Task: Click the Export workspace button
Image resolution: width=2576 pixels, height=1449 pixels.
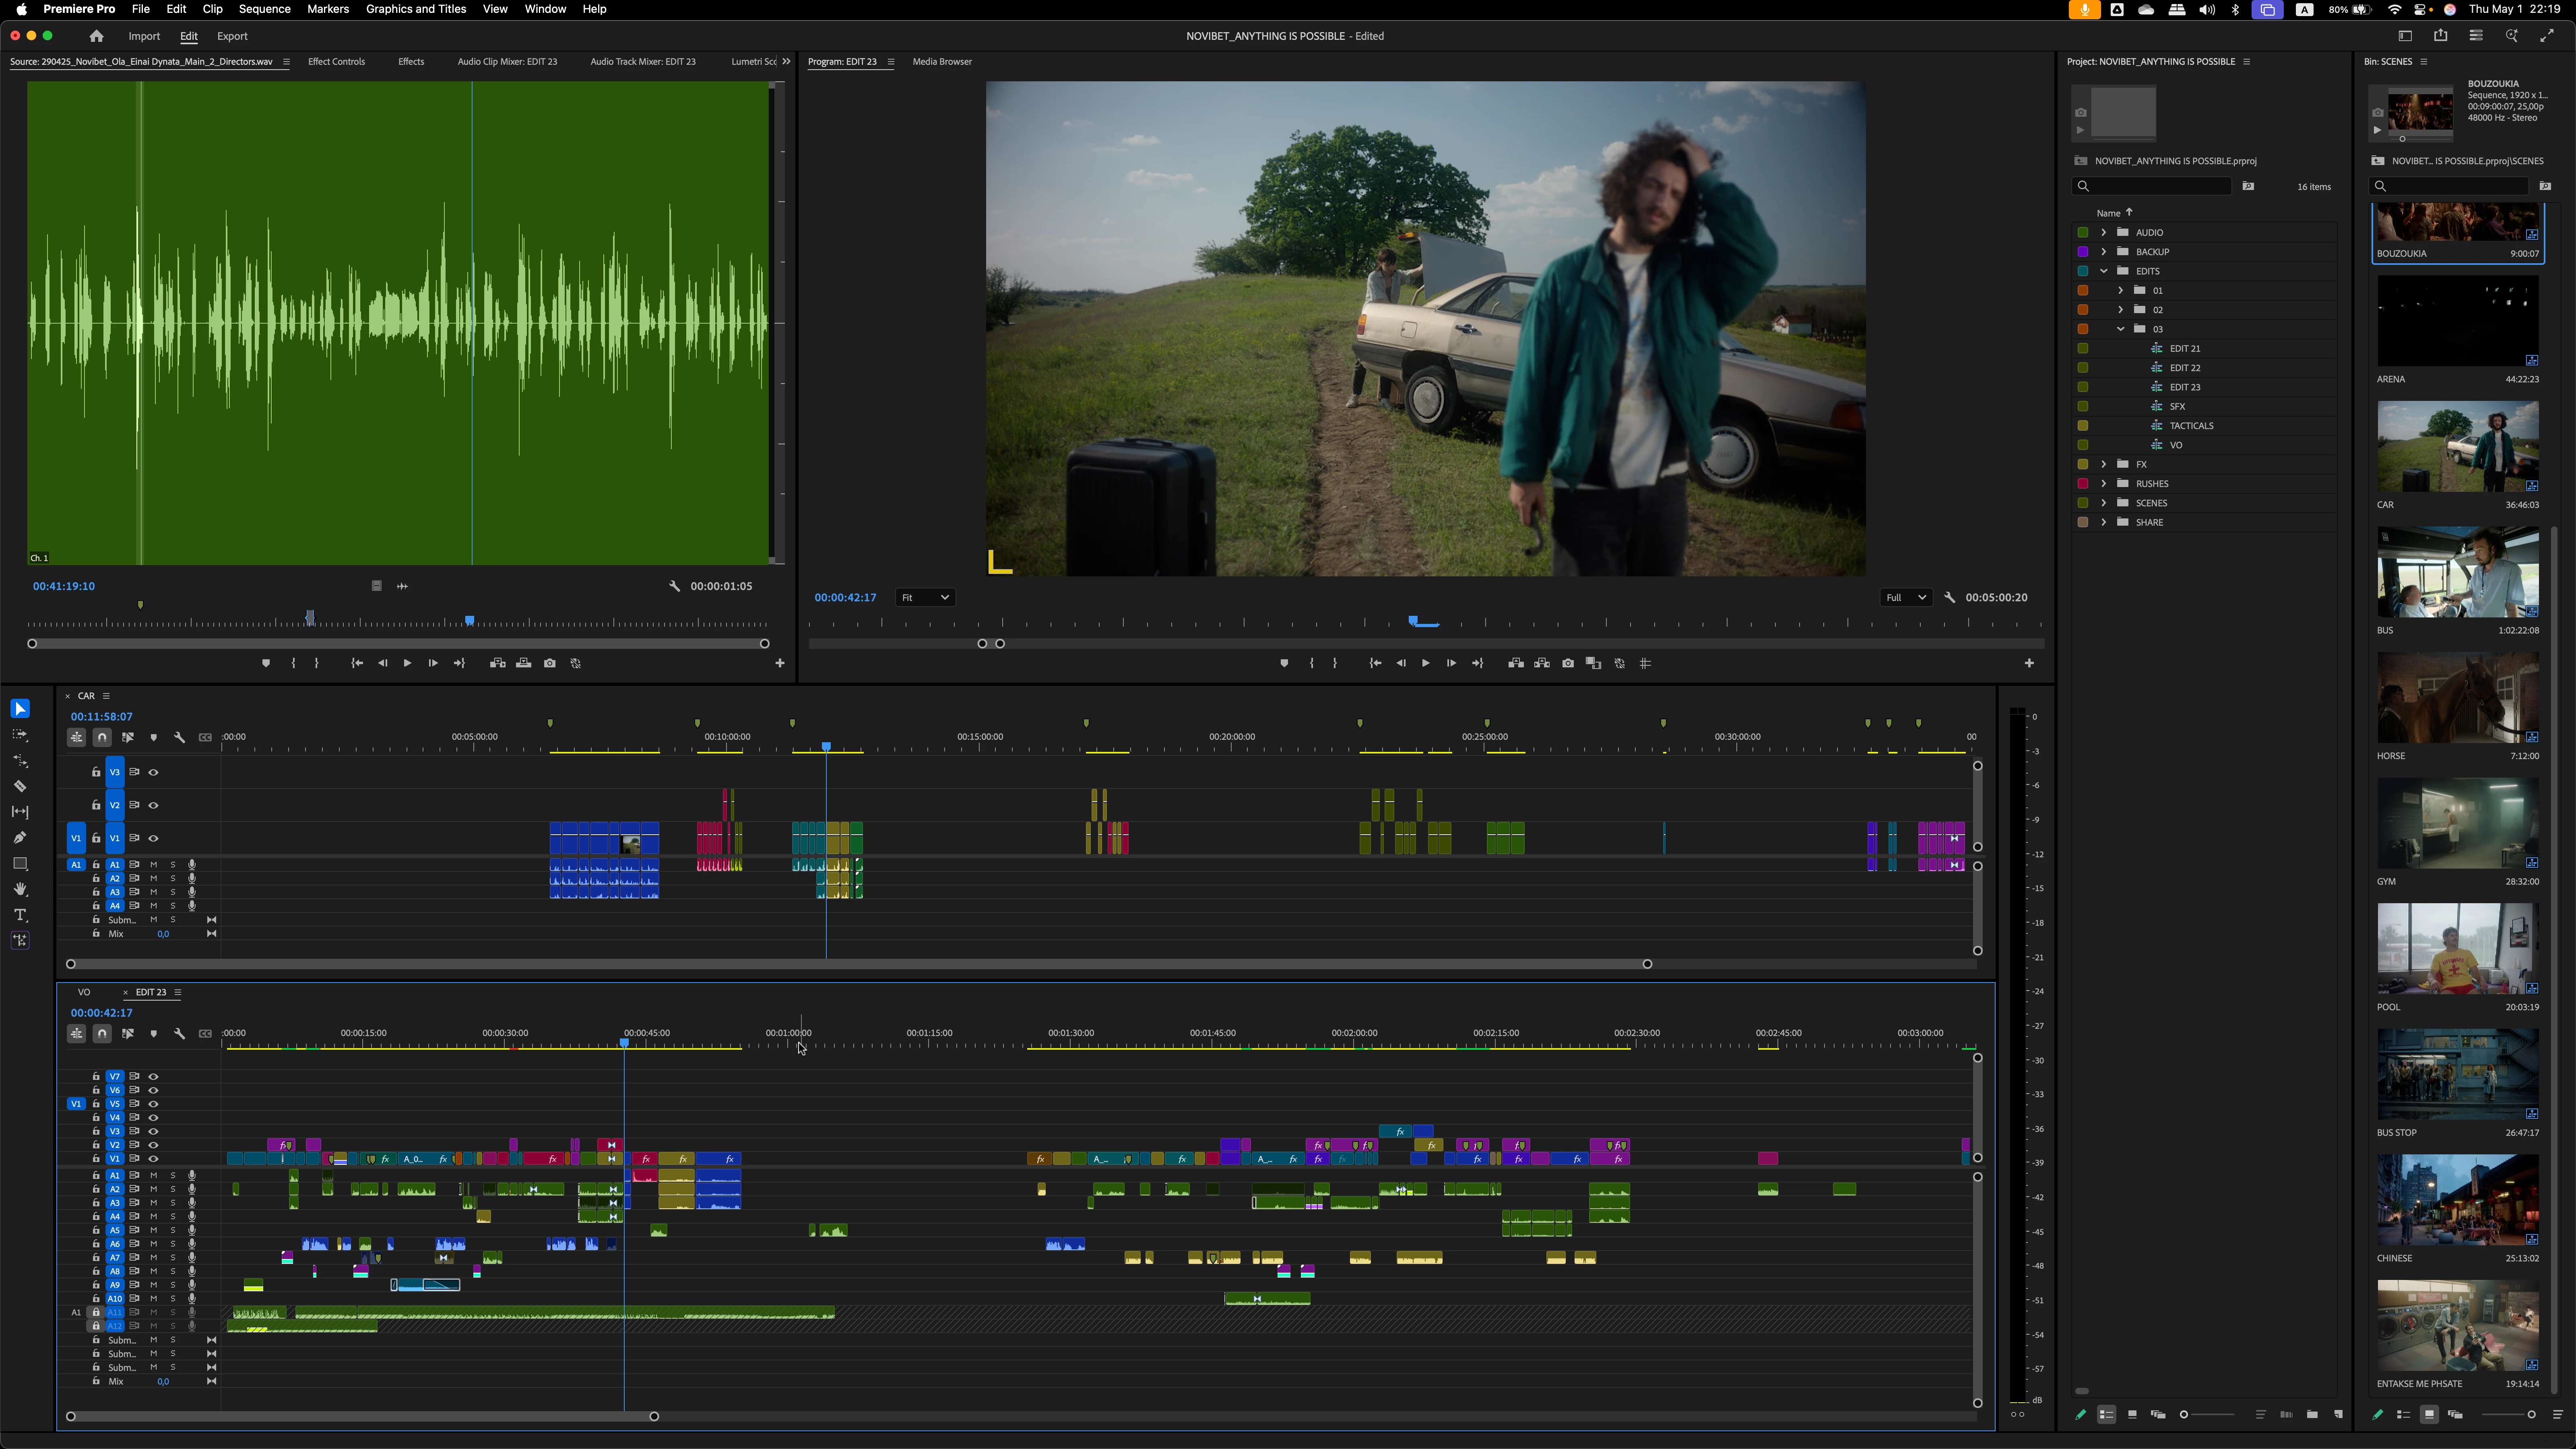Action: tap(232, 36)
